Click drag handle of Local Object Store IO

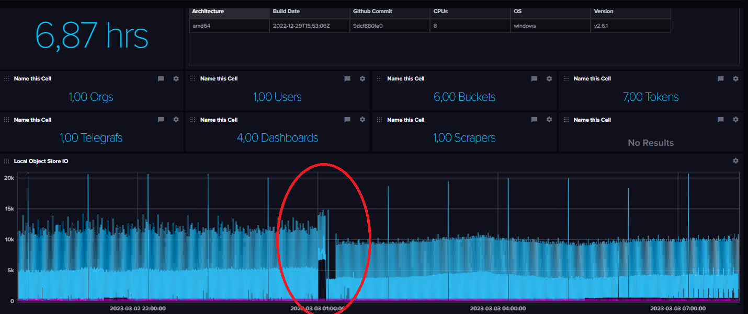click(x=7, y=161)
